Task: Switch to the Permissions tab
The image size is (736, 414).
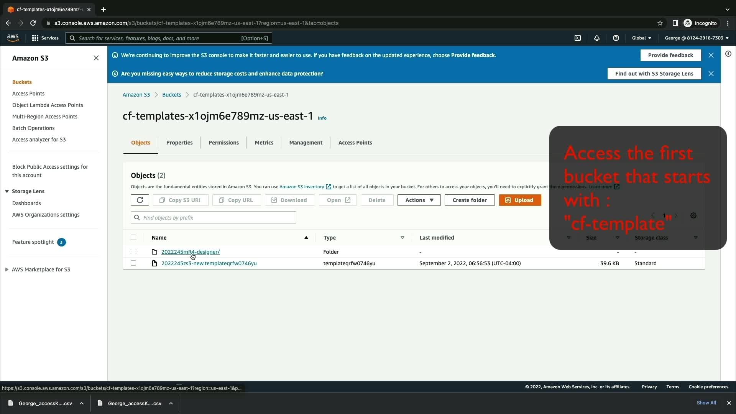Action: pos(223,143)
